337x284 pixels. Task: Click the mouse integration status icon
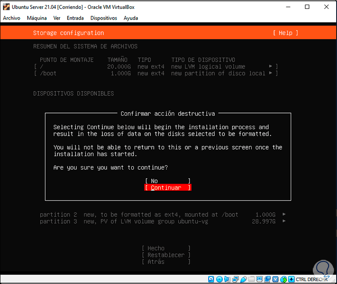tap(283, 279)
